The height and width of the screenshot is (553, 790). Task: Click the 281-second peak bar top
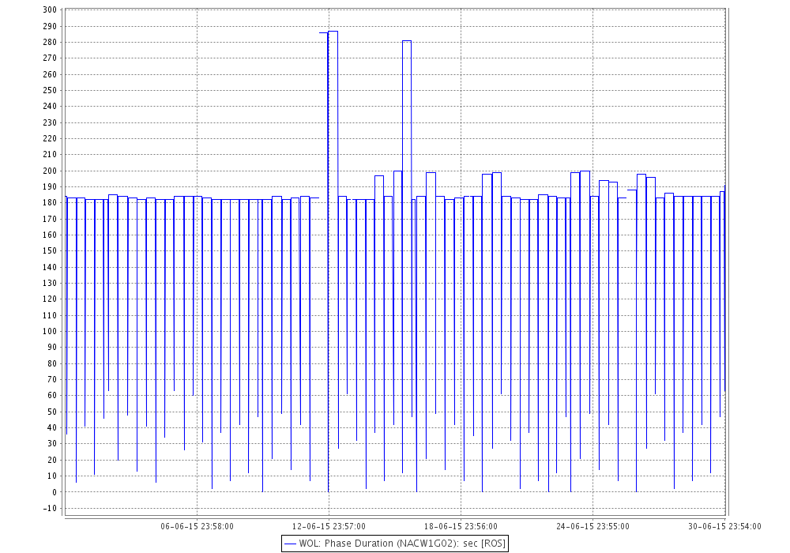pyautogui.click(x=407, y=41)
